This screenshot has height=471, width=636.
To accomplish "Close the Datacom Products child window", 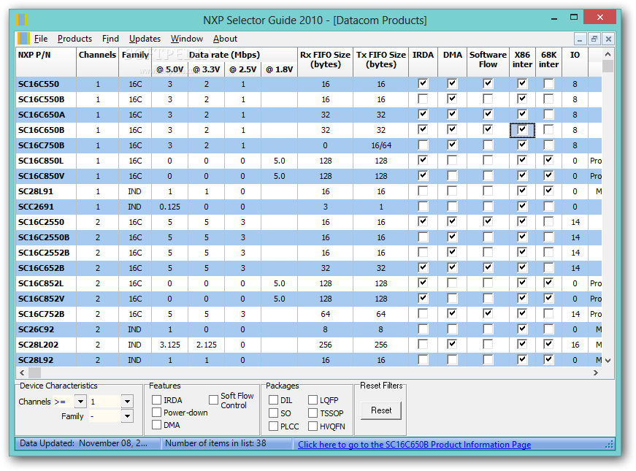I will pyautogui.click(x=608, y=39).
